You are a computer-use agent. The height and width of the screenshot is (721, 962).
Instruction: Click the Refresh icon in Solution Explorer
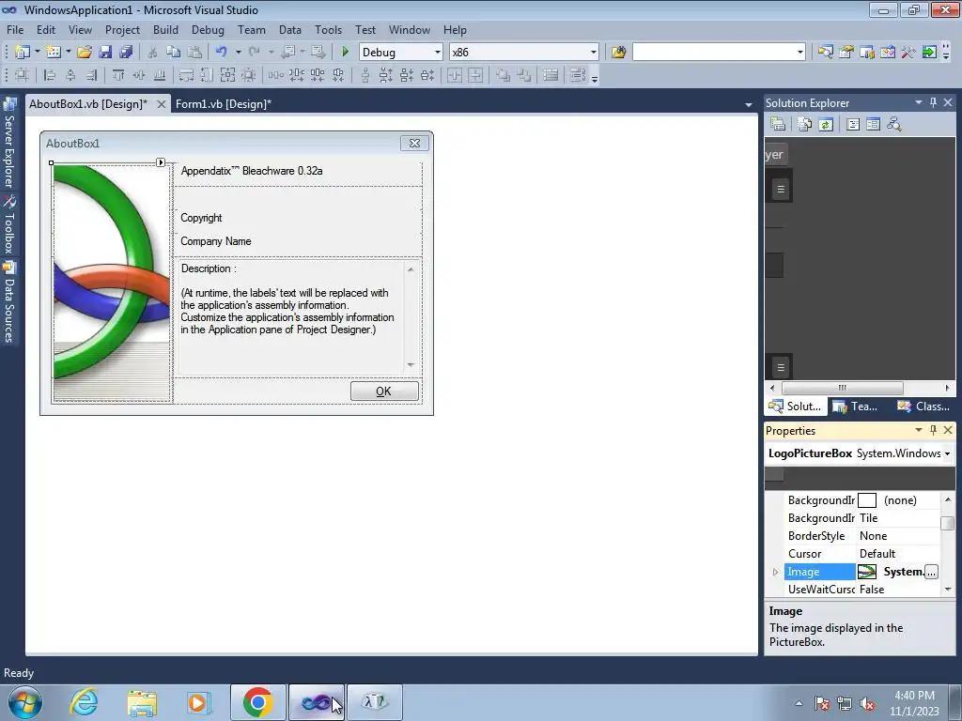(x=826, y=125)
